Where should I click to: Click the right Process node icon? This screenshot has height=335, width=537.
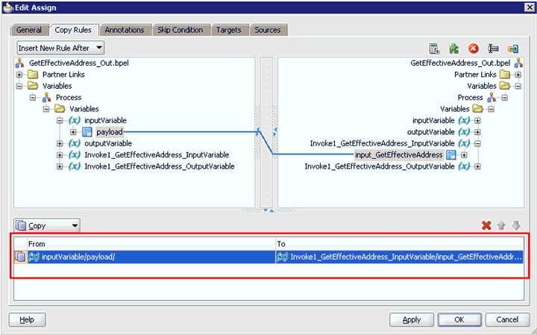click(492, 97)
